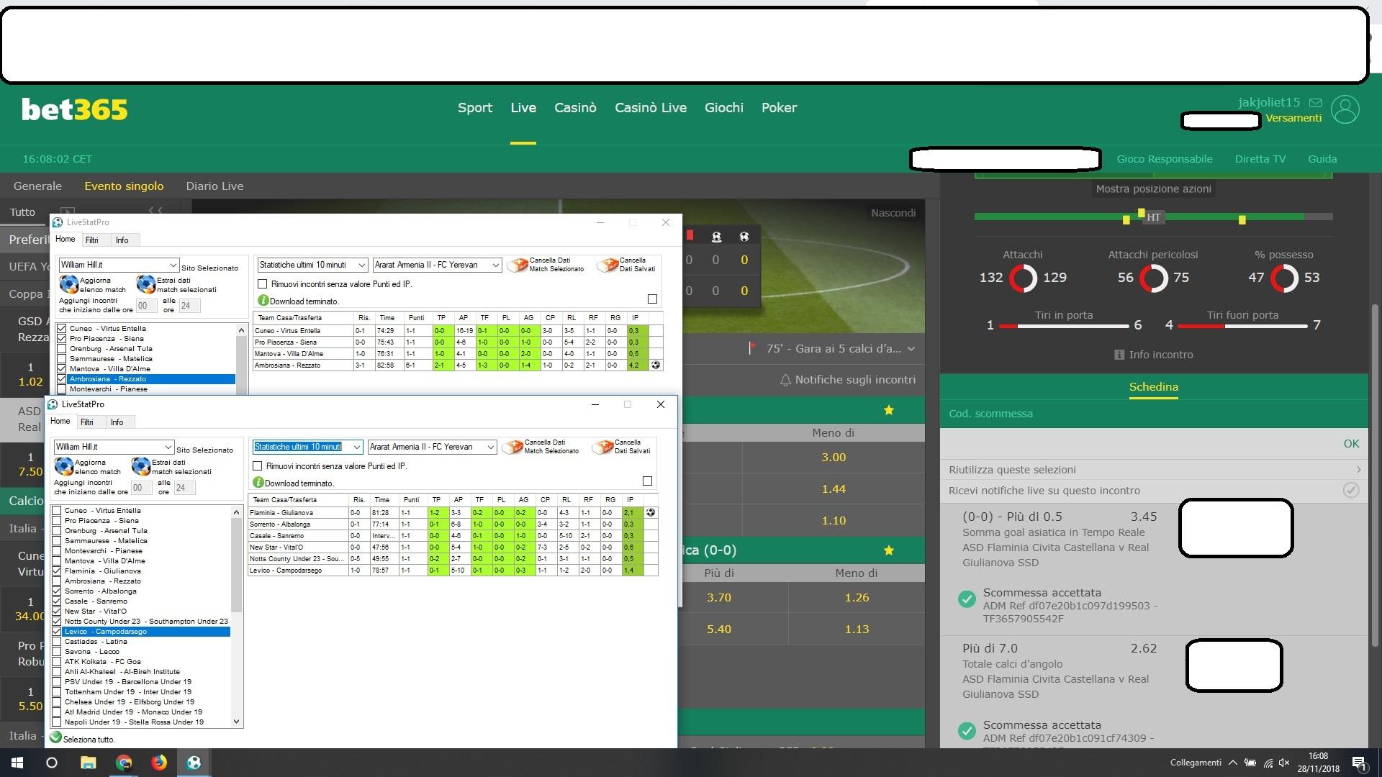
Task: Click HT marker on the match timeline
Action: 1154,217
